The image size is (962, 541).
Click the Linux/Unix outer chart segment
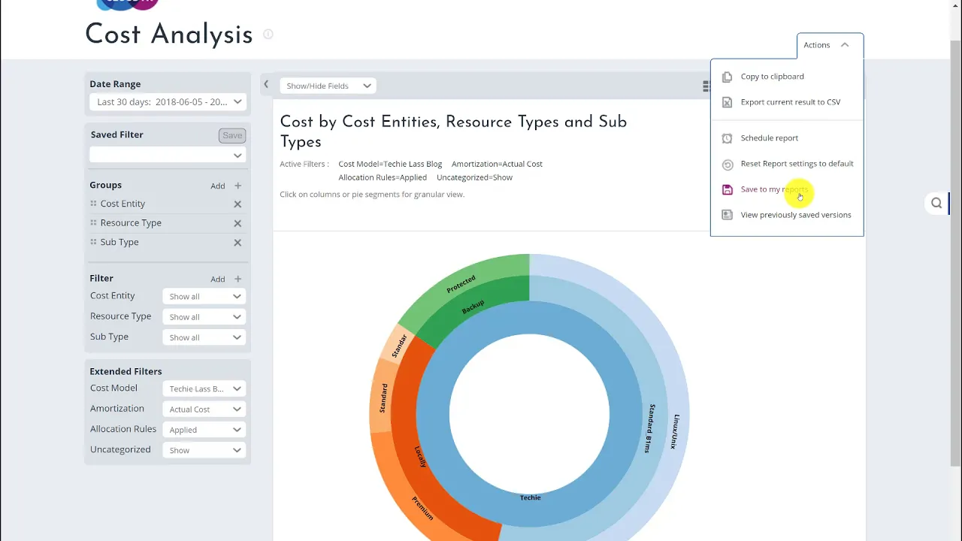(x=675, y=431)
